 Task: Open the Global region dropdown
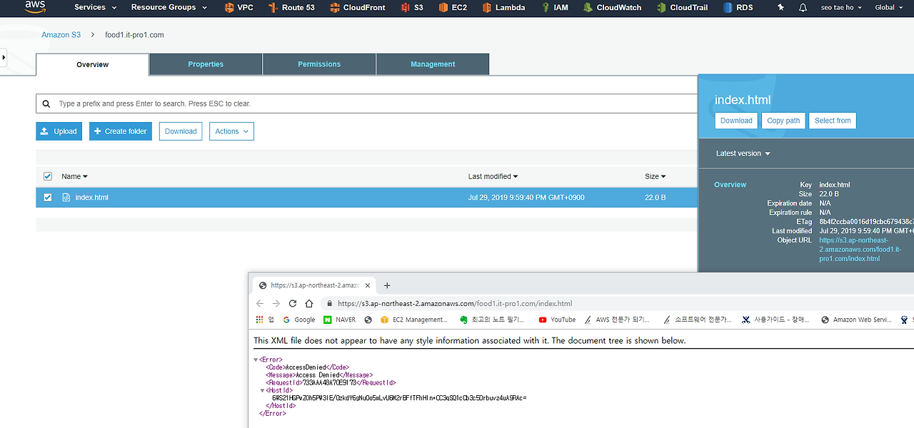pos(889,7)
